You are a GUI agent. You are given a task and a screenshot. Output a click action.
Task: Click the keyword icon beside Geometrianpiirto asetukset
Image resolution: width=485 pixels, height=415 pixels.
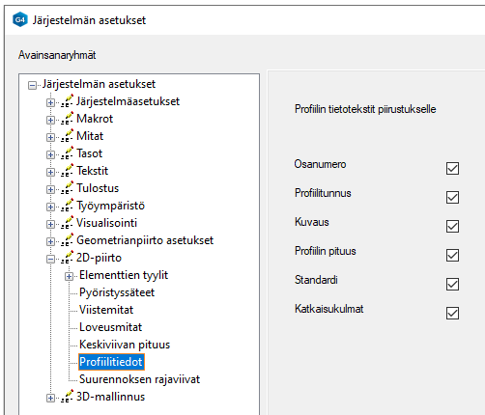tap(67, 240)
